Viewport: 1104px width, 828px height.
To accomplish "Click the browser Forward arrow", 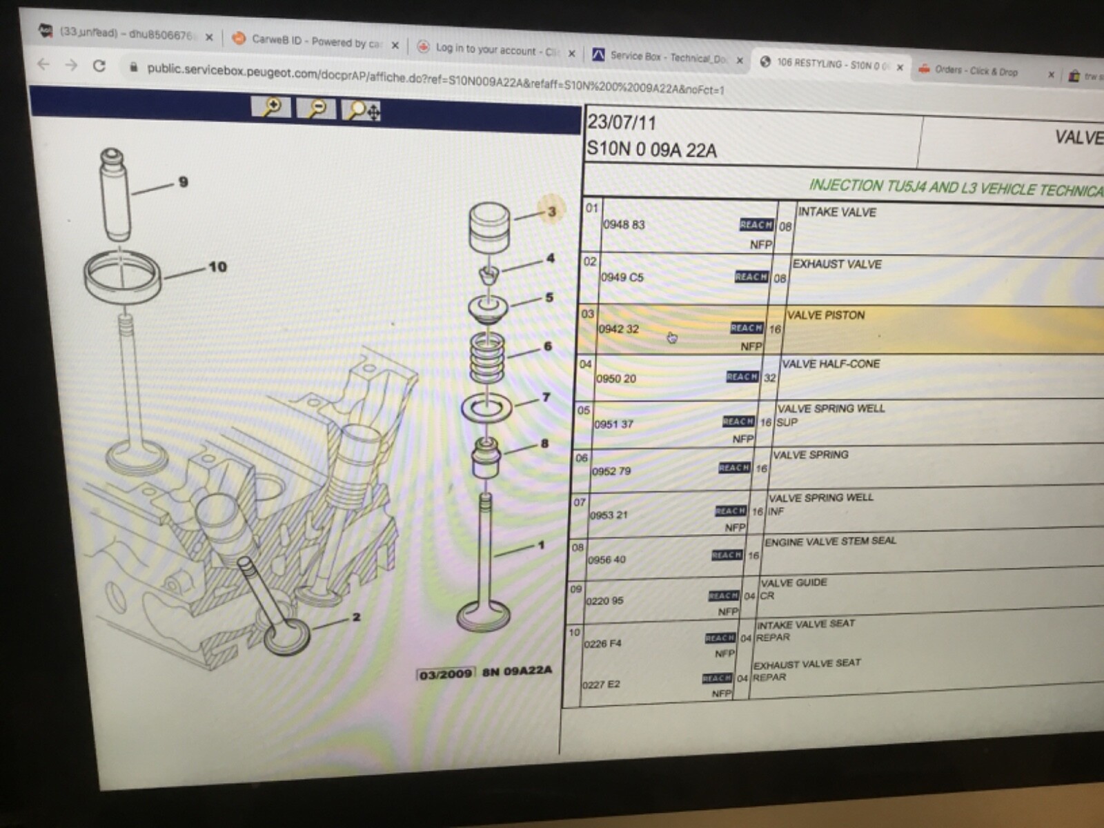I will (71, 66).
